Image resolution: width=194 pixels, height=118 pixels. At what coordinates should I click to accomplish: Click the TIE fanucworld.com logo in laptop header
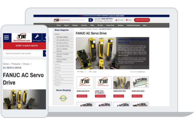pyautogui.click(x=62, y=20)
